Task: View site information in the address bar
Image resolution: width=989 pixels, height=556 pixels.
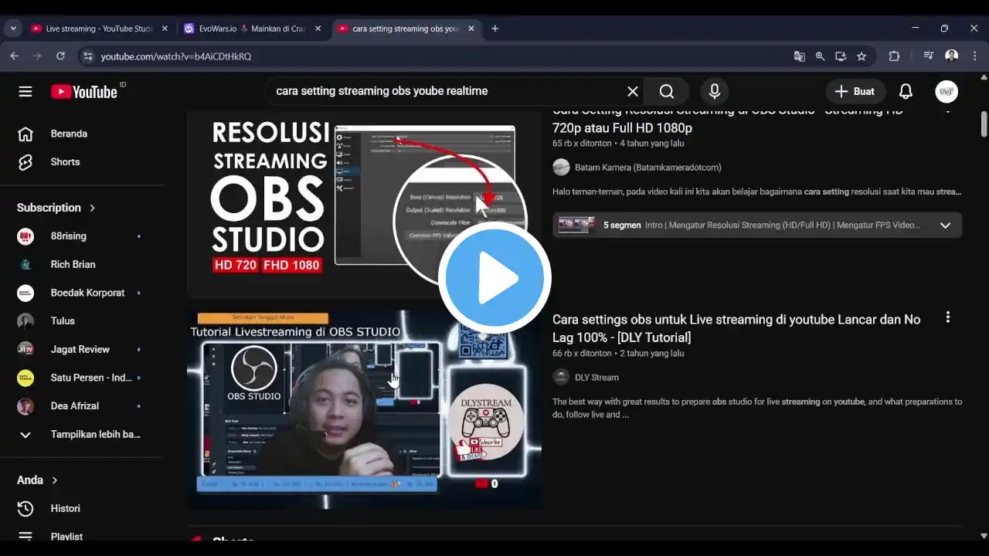Action: pos(87,56)
